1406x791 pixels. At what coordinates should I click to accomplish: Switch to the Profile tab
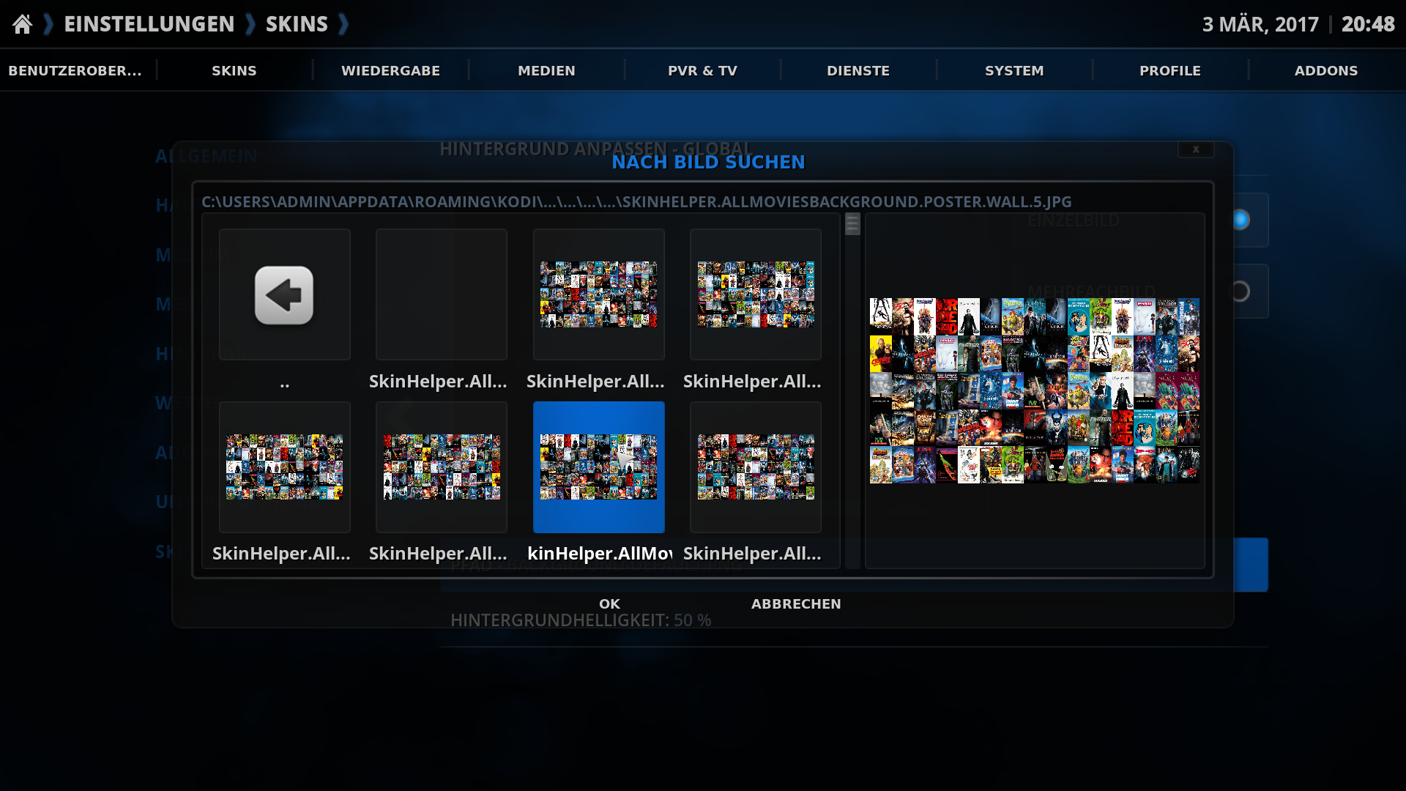point(1170,71)
